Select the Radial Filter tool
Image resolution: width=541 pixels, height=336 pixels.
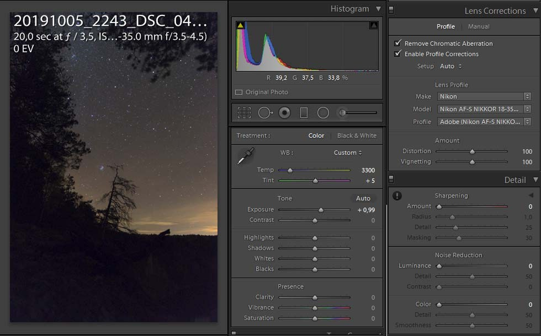(x=323, y=112)
